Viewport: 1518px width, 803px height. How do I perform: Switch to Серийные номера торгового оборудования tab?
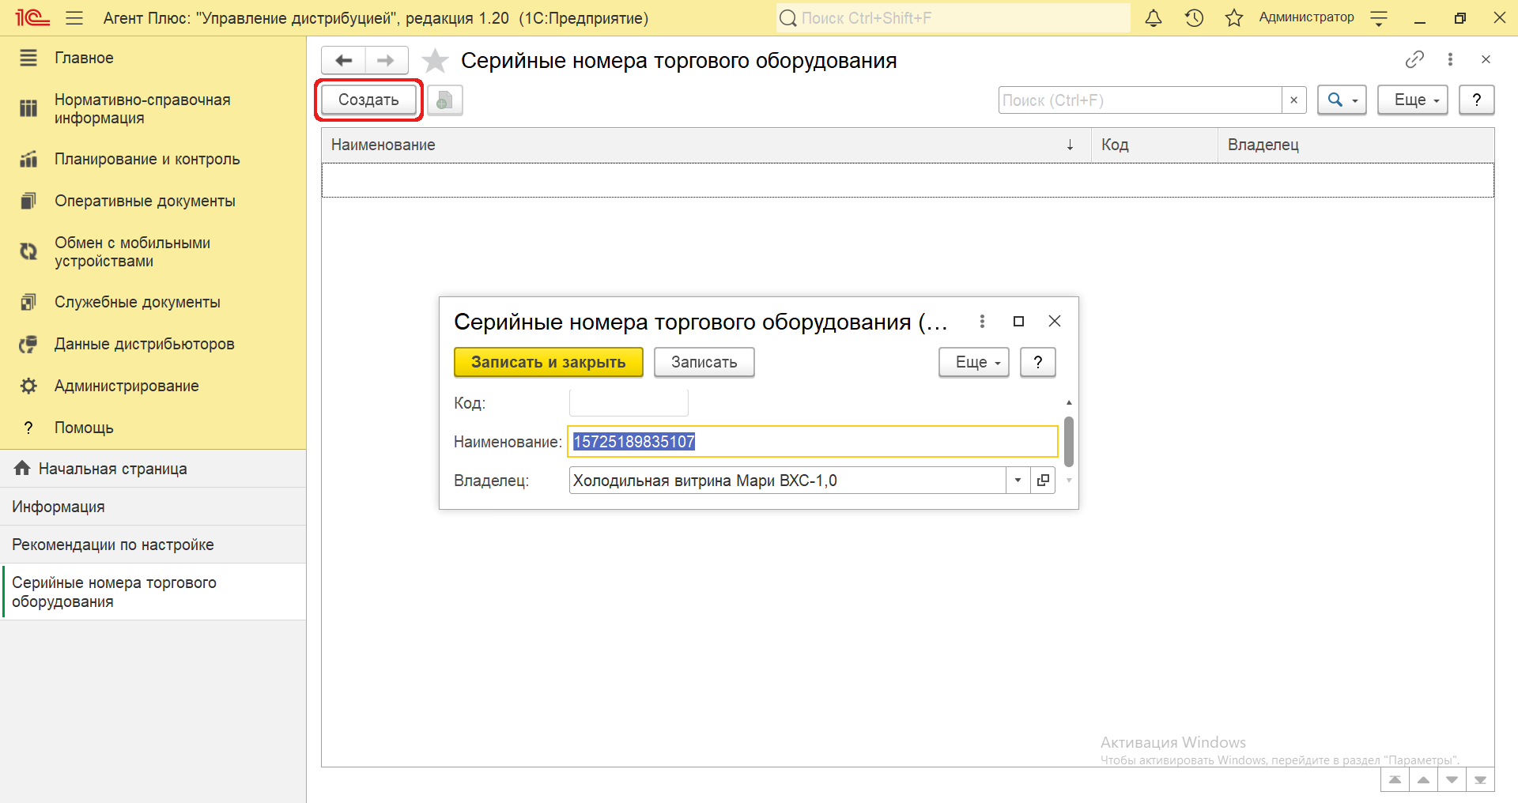pos(153,592)
